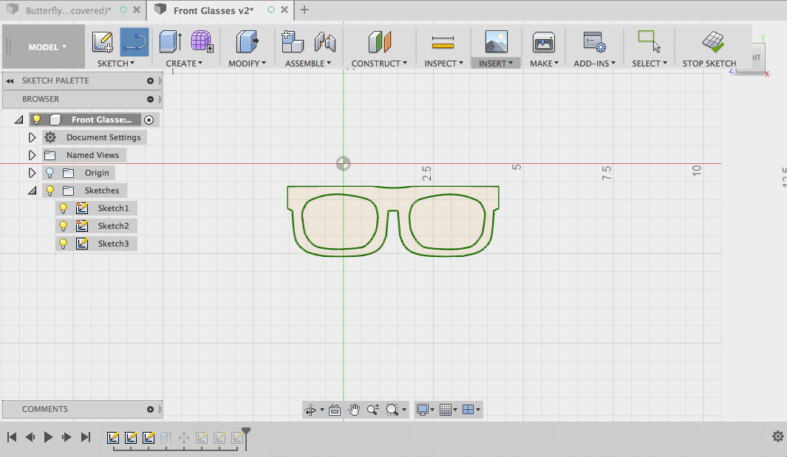Hide Sketch3 using its lightbulb icon
Screen dimensions: 787x457
(x=64, y=244)
